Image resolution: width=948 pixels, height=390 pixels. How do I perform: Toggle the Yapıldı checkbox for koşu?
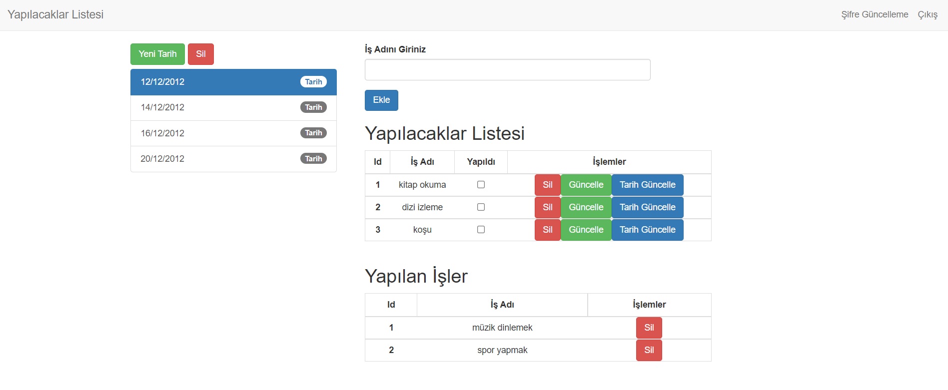pos(481,229)
